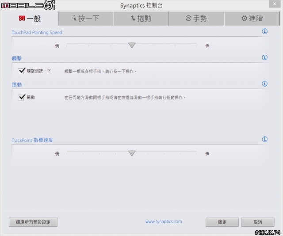Toggle the 觸擊到按一下 checkbox
Screen dimensions: 283x236
(21, 71)
